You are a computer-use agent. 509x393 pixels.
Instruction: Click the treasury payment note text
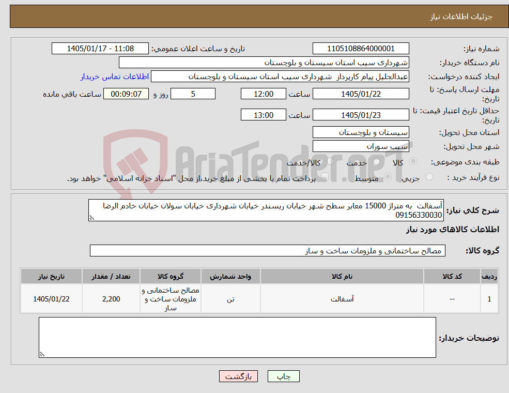[191, 178]
